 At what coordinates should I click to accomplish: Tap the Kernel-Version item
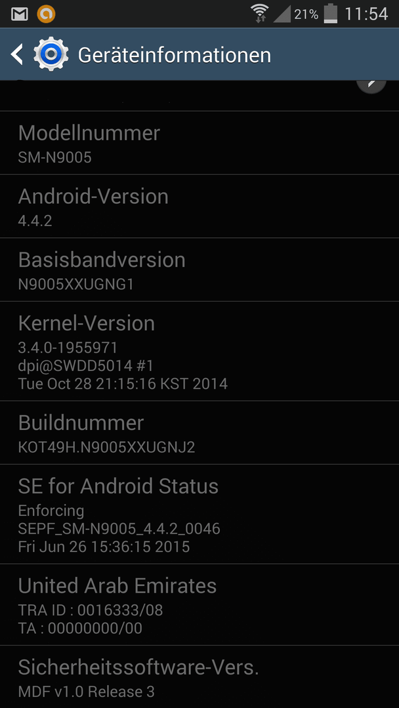[x=199, y=351]
